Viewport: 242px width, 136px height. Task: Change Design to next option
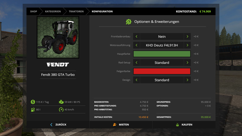[x=188, y=80]
